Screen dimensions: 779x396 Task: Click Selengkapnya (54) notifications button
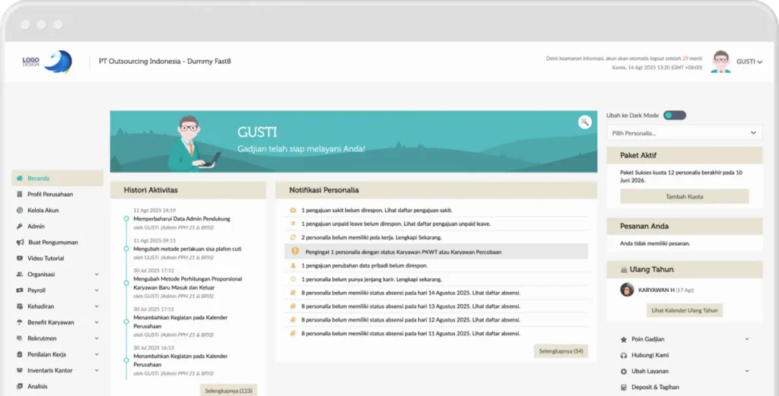pos(561,351)
